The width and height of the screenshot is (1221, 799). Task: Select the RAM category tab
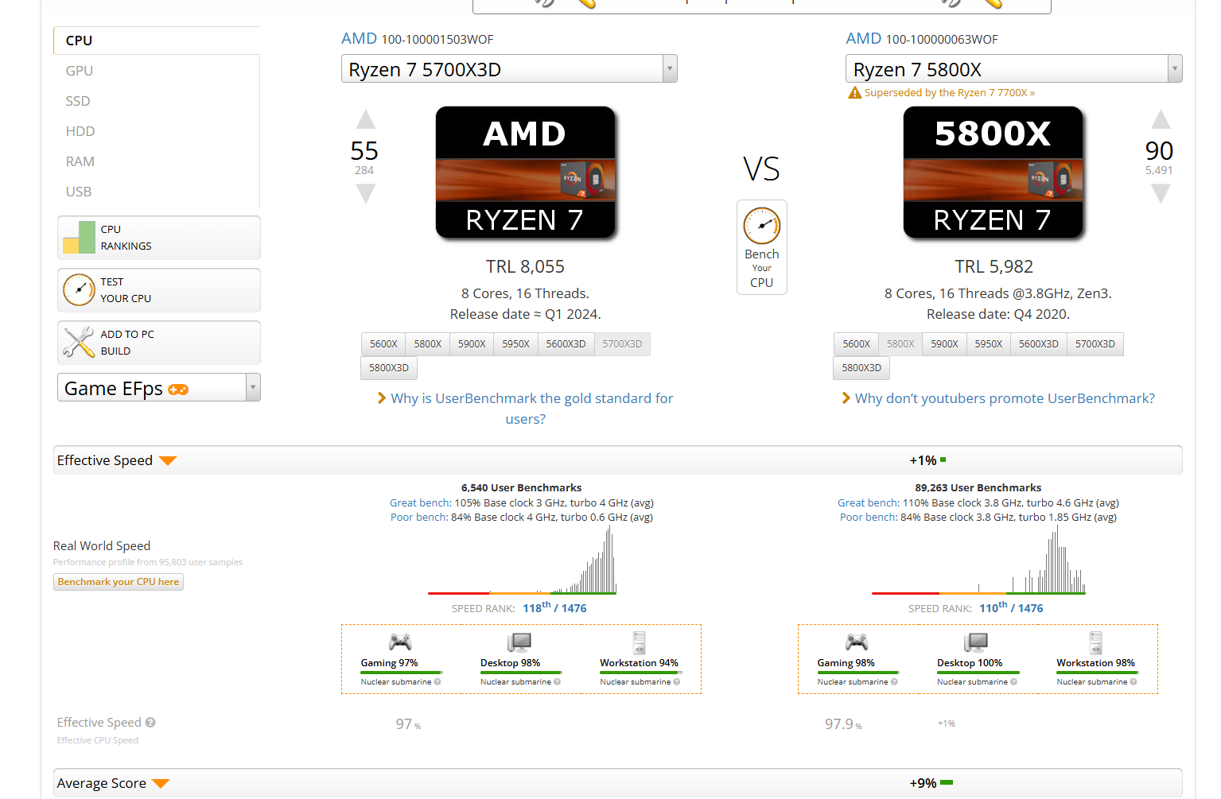tap(80, 161)
